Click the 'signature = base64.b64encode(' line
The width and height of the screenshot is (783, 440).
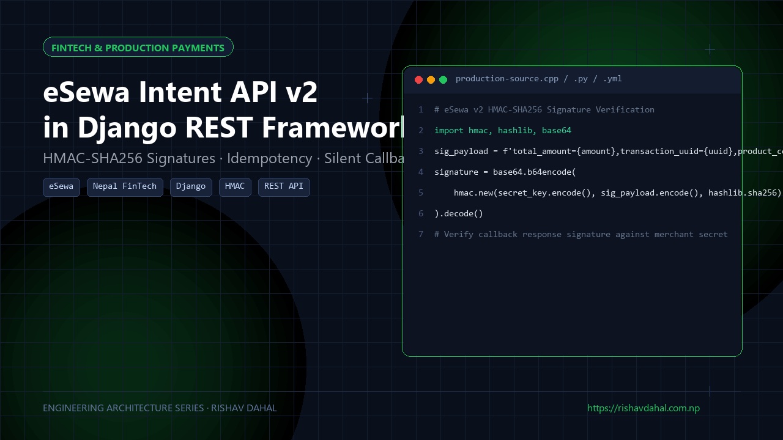click(x=505, y=172)
